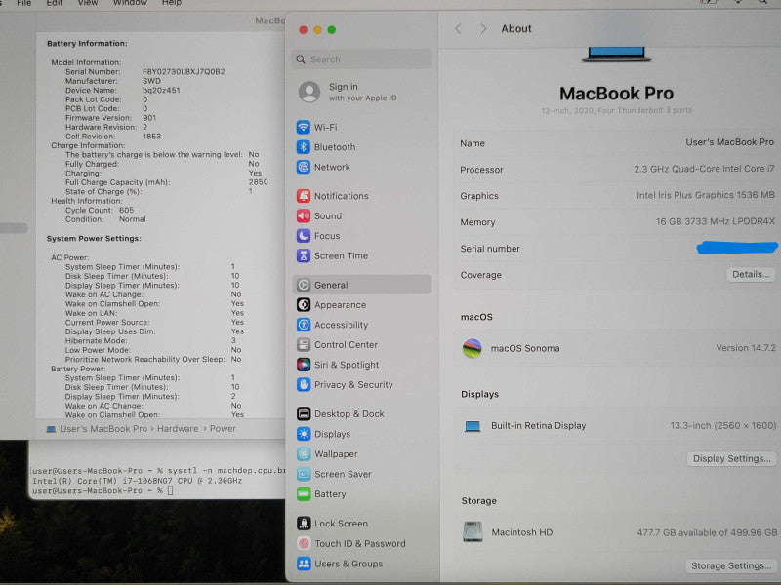Open Touch ID & Password settings
This screenshot has width=781, height=585.
[x=351, y=543]
